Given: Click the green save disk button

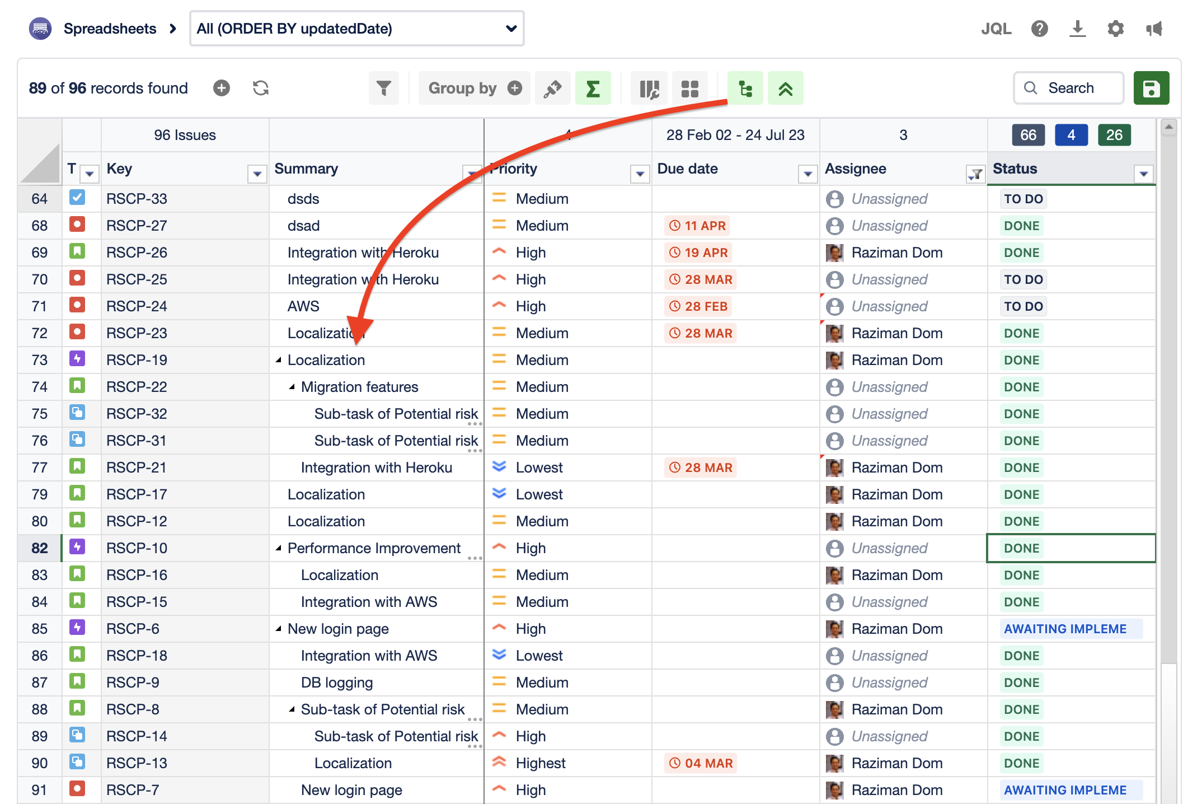Looking at the screenshot, I should pos(1151,88).
